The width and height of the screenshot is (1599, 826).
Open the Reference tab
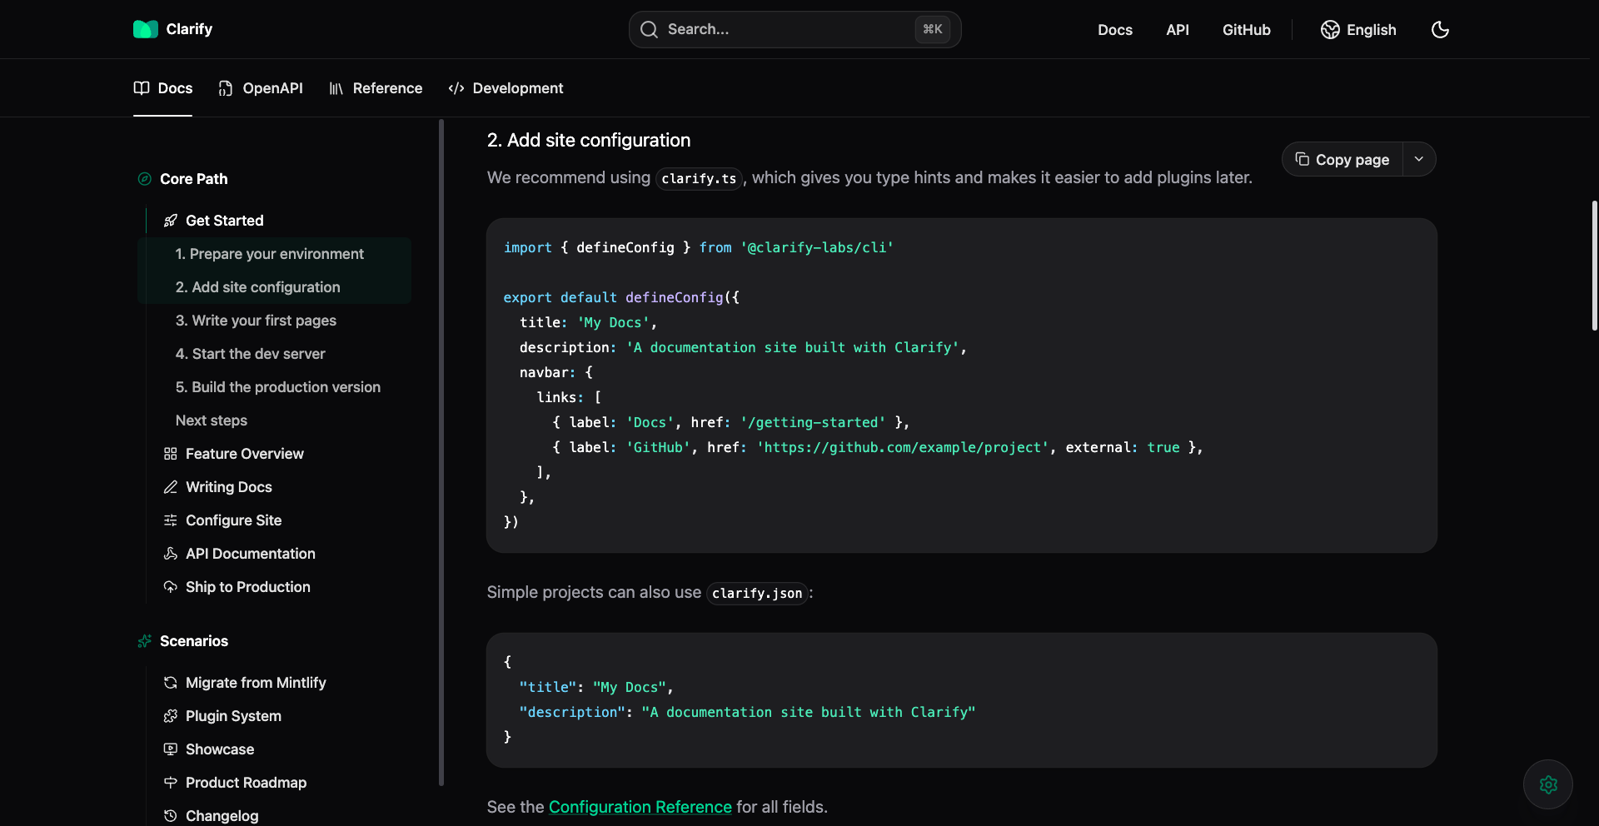tap(376, 88)
